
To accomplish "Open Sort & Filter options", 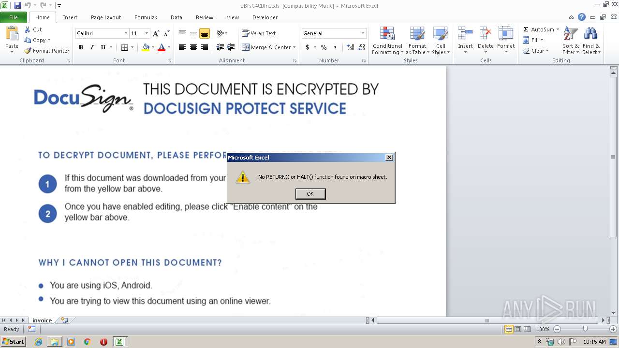I will (571, 41).
